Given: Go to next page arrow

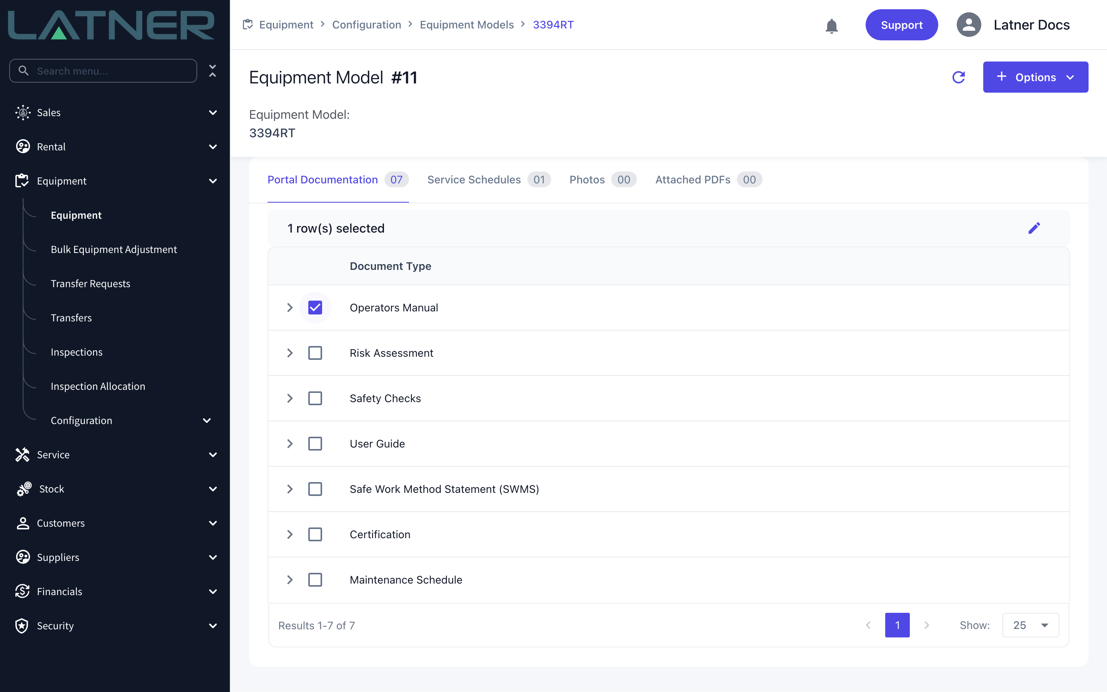Looking at the screenshot, I should (926, 625).
